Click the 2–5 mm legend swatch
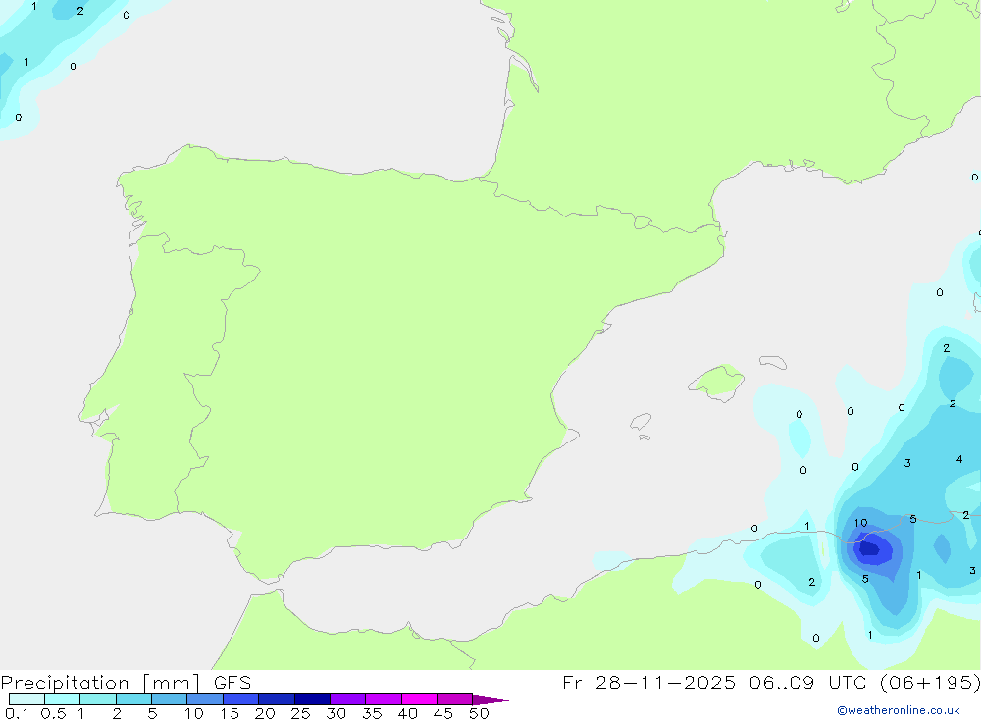This screenshot has width=981, height=719. pos(133,699)
